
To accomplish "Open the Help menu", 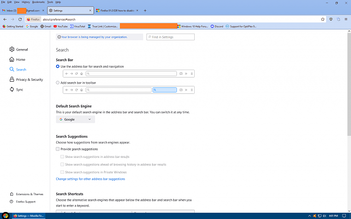I will coord(58,2).
